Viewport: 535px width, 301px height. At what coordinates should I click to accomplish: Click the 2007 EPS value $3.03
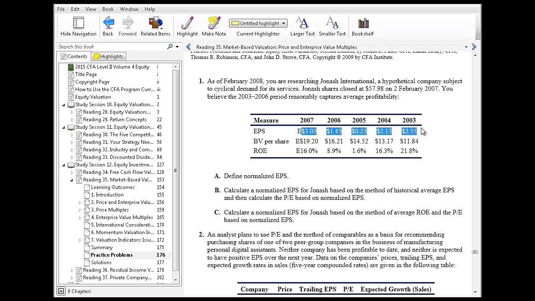pyautogui.click(x=309, y=131)
